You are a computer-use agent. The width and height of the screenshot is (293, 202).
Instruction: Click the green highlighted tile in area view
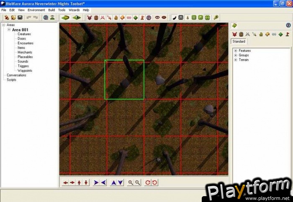click(124, 80)
